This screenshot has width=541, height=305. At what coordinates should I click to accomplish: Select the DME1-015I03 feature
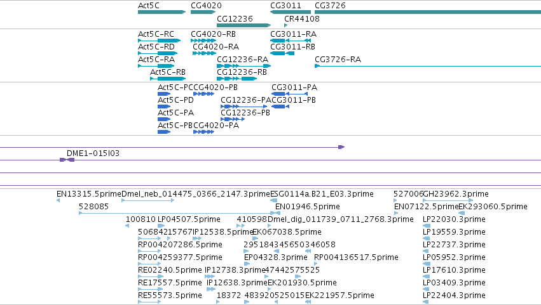pyautogui.click(x=67, y=160)
